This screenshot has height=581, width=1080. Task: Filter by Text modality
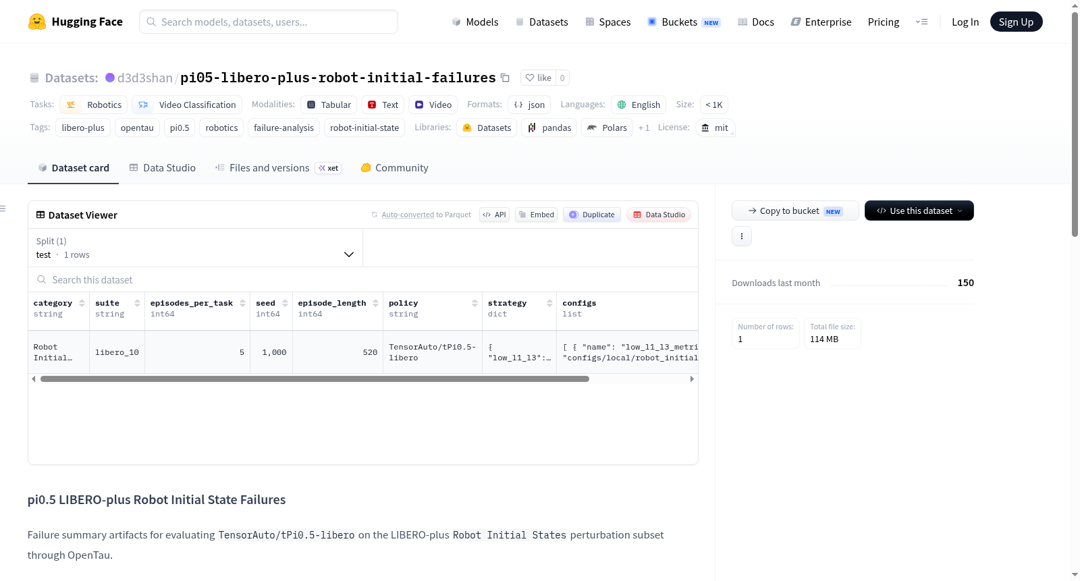(x=383, y=105)
